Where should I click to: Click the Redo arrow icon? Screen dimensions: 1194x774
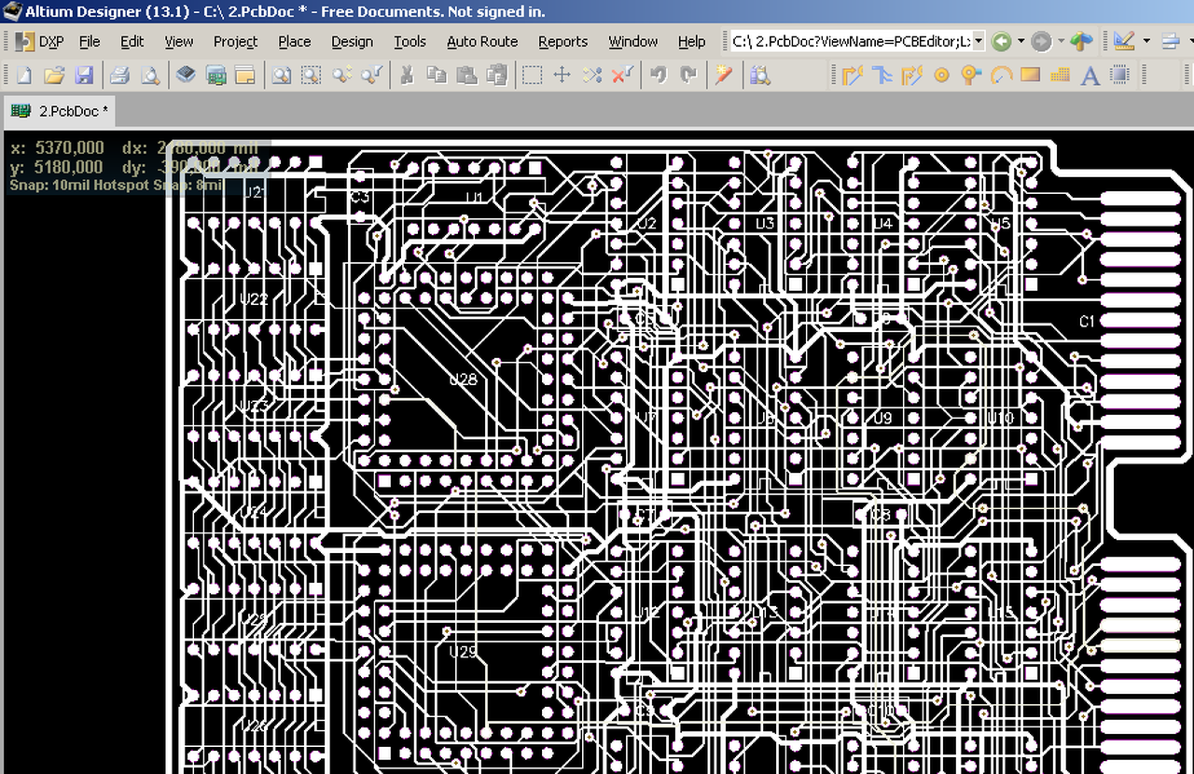click(x=688, y=76)
